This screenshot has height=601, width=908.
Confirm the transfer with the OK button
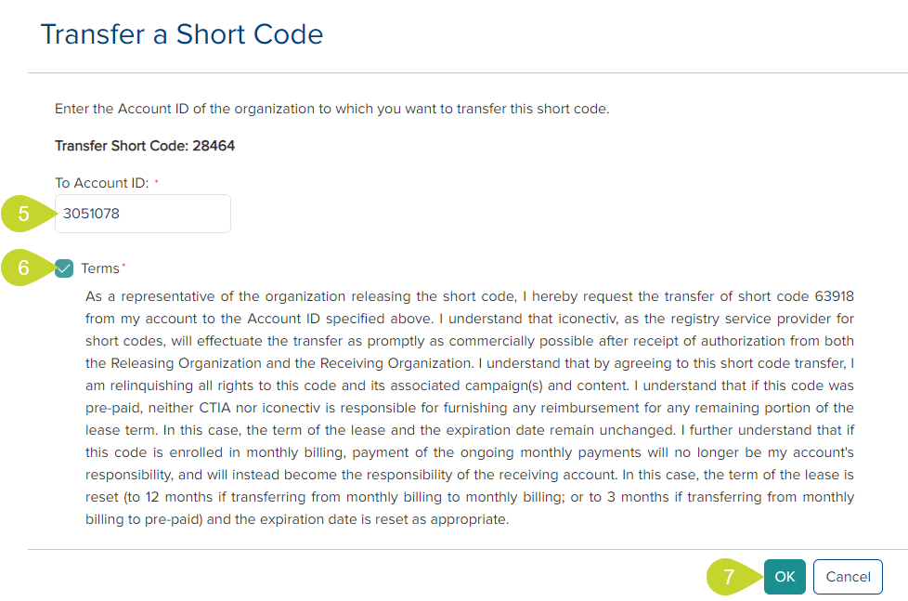[785, 577]
